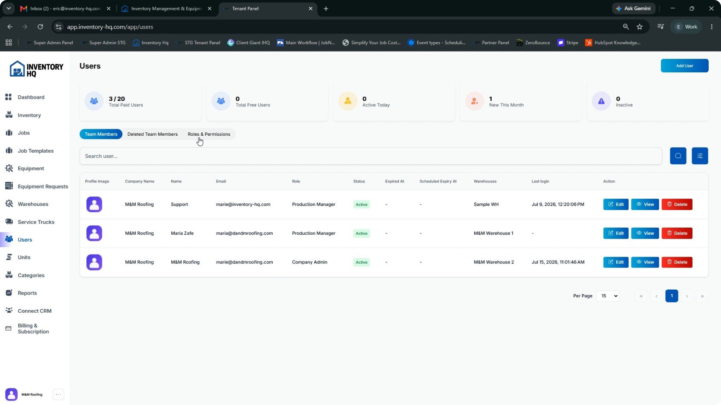This screenshot has height=405, width=721.
Task: Click the browser address bar URL
Action: pos(110,27)
